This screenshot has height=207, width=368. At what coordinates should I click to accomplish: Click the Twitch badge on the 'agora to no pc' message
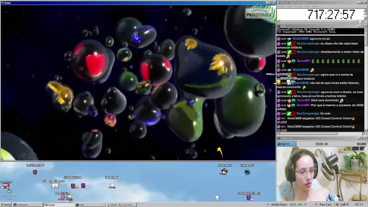pos(279,39)
